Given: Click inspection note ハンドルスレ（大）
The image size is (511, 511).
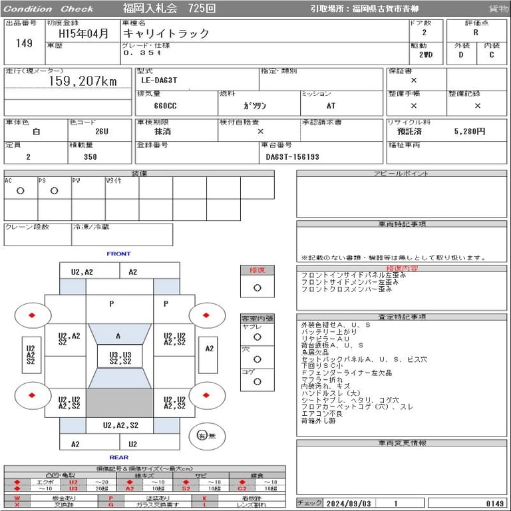Looking at the screenshot, I should [331, 393].
